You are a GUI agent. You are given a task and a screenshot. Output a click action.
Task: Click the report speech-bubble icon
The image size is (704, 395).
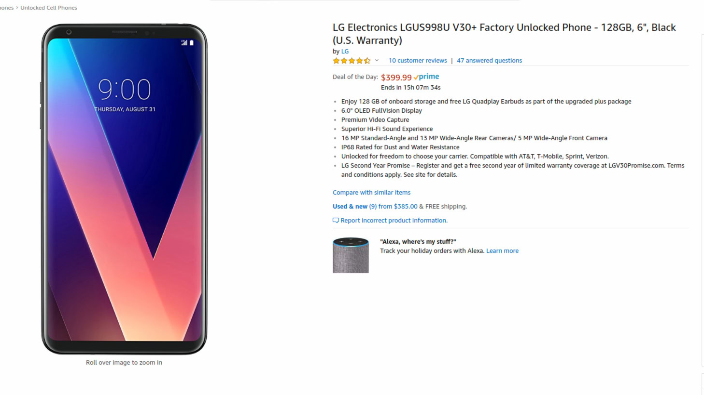point(336,221)
